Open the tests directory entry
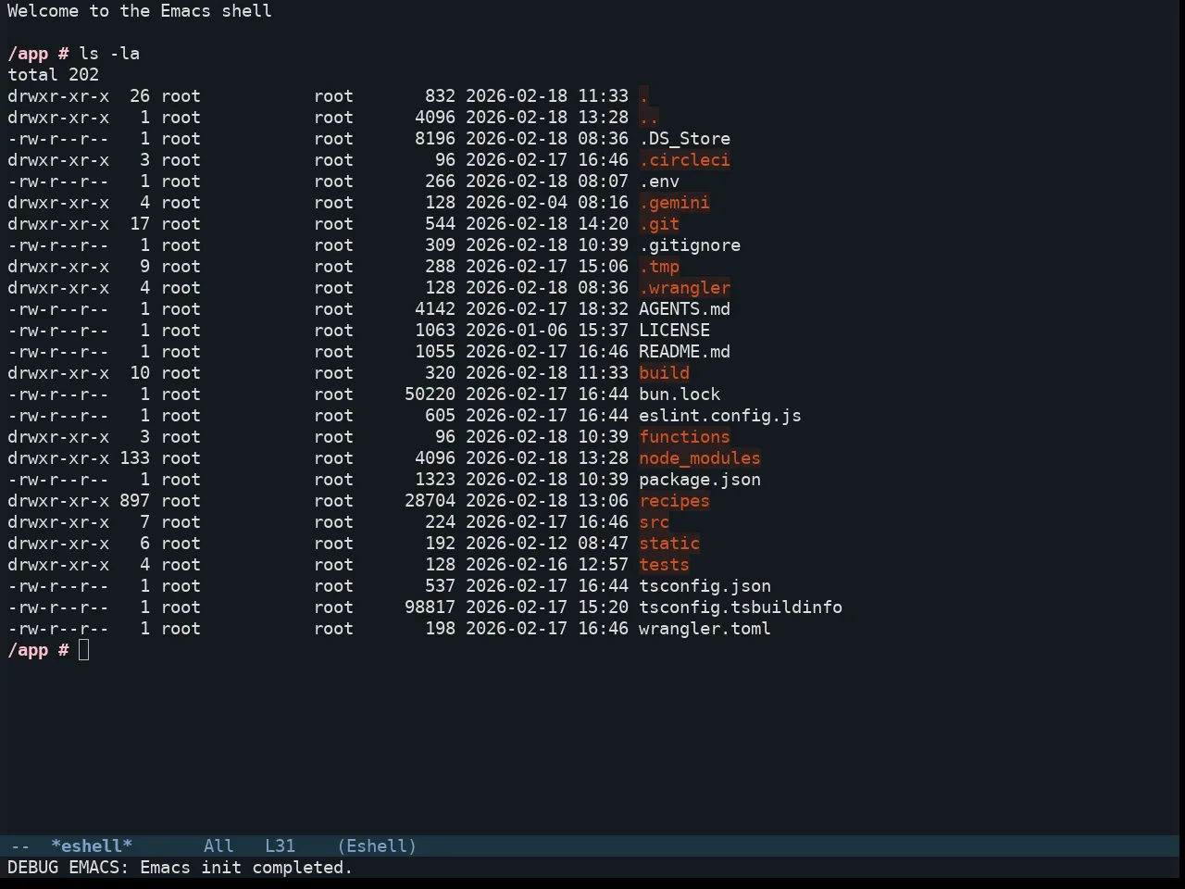Image resolution: width=1185 pixels, height=889 pixels. pos(664,565)
